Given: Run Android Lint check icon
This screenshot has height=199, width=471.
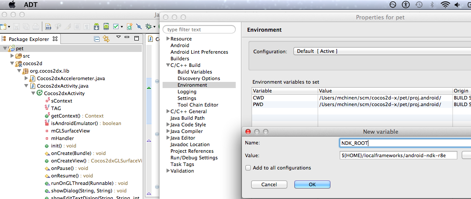Looking at the screenshot, I should pos(115,26).
